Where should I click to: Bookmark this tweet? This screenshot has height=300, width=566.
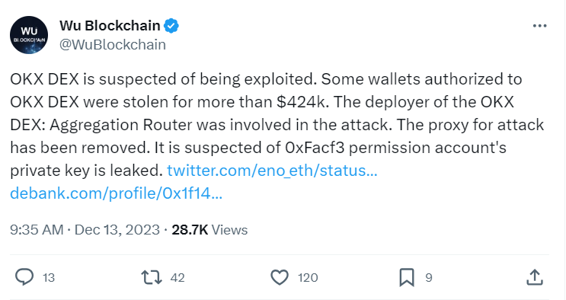point(407,278)
